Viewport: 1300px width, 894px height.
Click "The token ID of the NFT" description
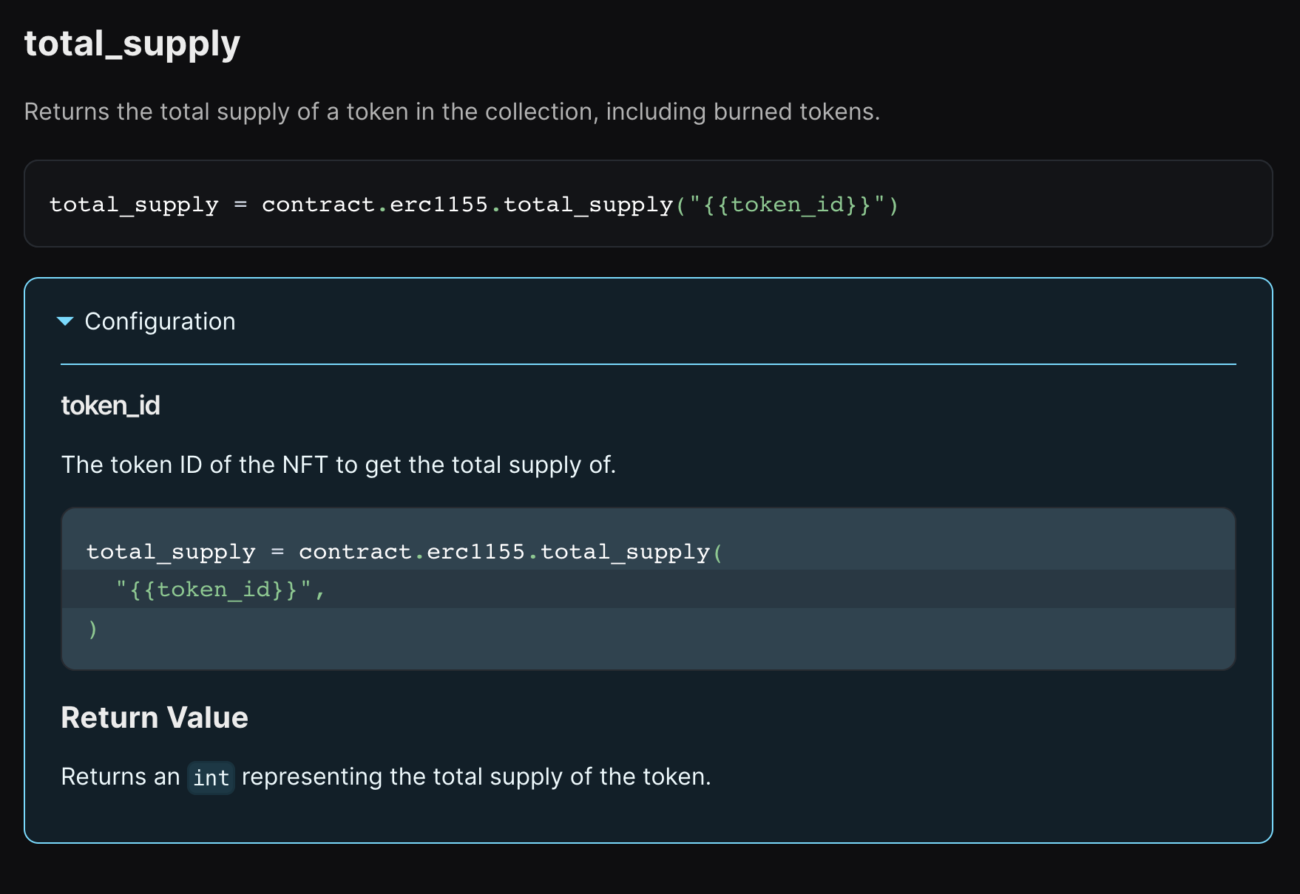point(338,465)
